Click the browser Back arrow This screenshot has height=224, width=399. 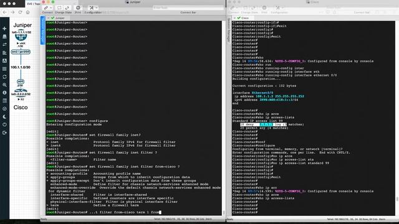pyautogui.click(x=5, y=12)
